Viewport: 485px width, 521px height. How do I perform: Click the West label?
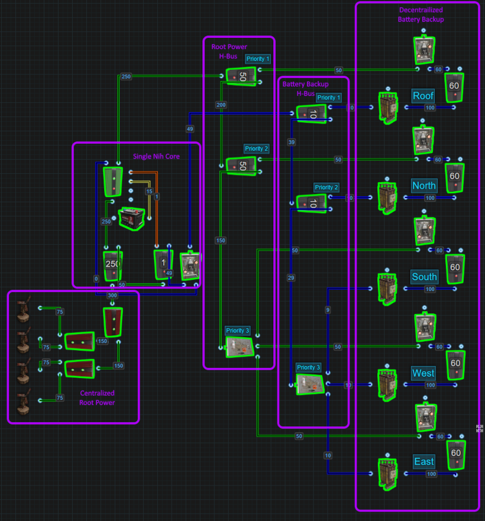[423, 373]
